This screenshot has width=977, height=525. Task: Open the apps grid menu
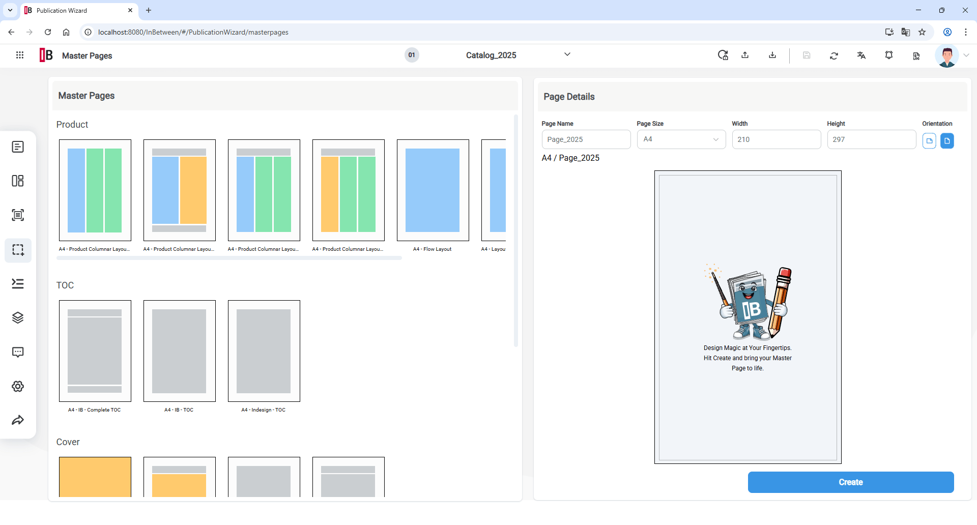click(19, 55)
